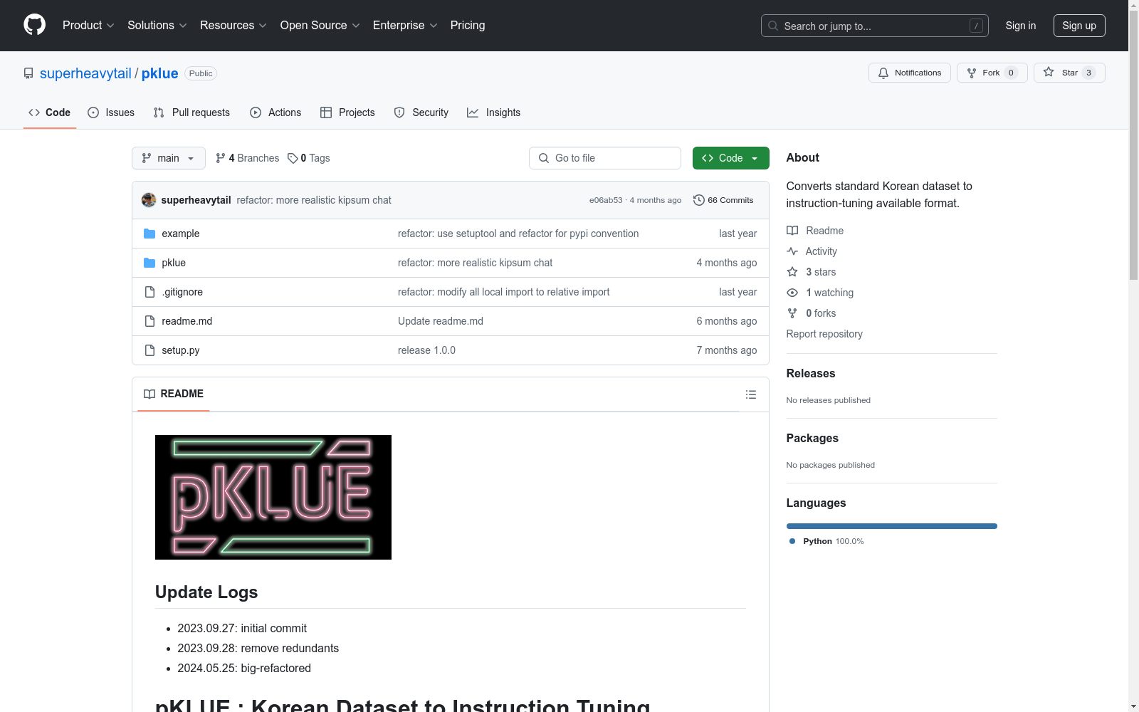Expand the Product menu
Viewport: 1139px width, 712px height.
[x=88, y=25]
